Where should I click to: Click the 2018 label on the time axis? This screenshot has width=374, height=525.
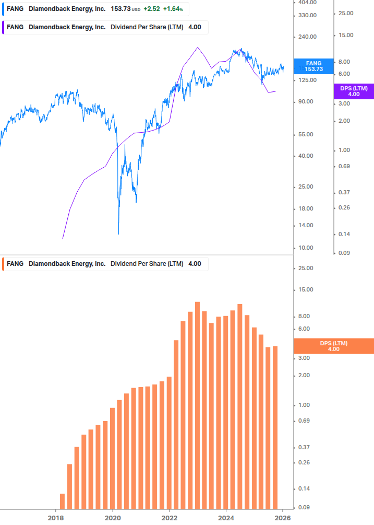55,518
